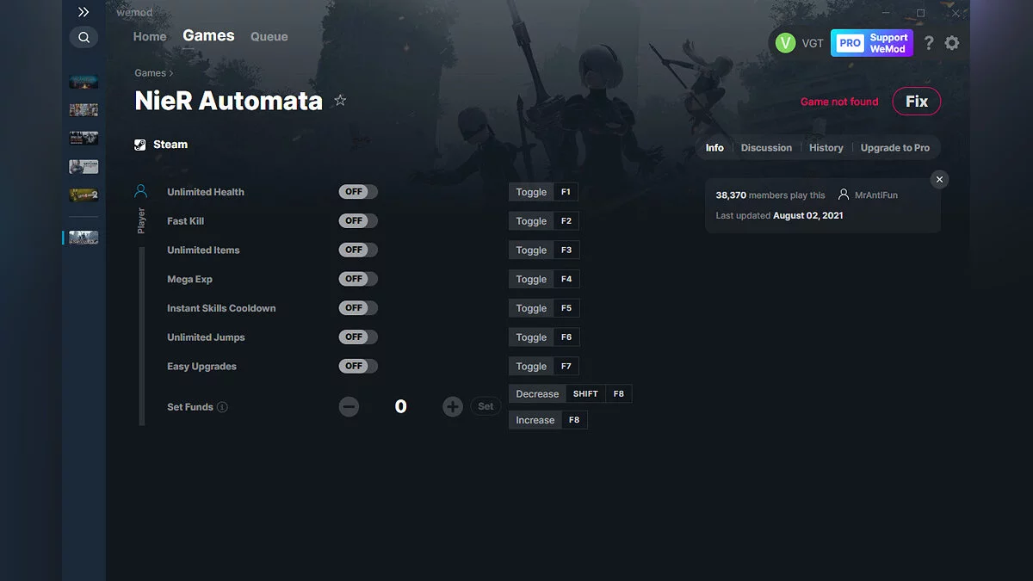Click the F5 Toggle hotkey for Skills Cooldown
The image size is (1033, 581).
click(x=543, y=308)
